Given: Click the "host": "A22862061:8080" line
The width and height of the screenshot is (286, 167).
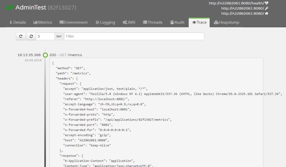Looking at the screenshot, I should (x=86, y=140).
